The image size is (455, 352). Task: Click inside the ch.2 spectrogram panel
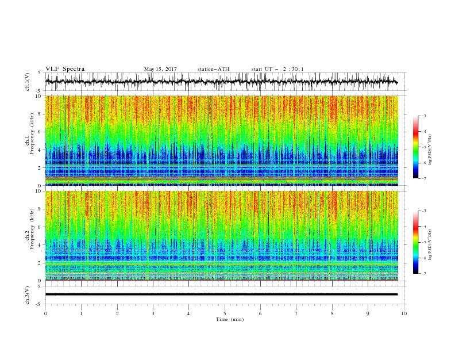point(221,236)
